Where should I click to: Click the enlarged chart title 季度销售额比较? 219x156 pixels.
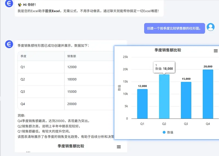(168, 50)
